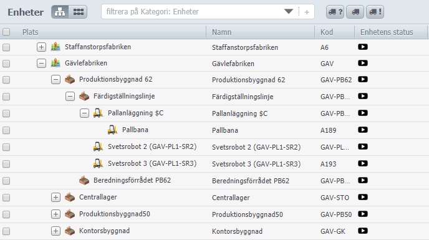Check the Beredningsförrådet PB62 row checkbox
The width and height of the screenshot is (429, 240).
pos(6,181)
